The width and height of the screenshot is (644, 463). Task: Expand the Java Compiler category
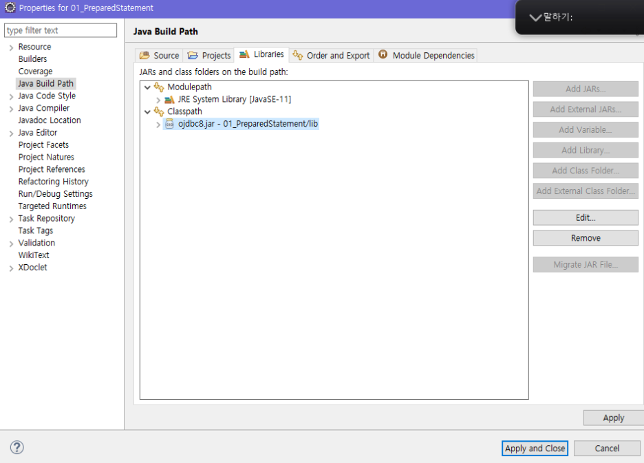pos(11,109)
